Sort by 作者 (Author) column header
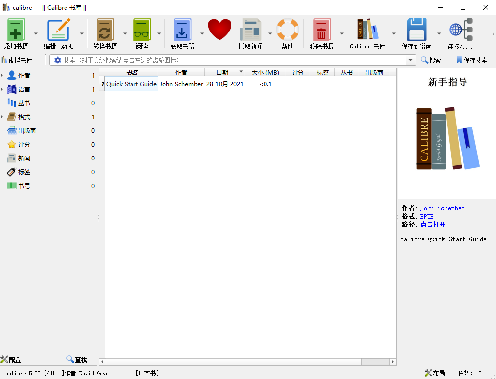The image size is (496, 379). [x=181, y=72]
